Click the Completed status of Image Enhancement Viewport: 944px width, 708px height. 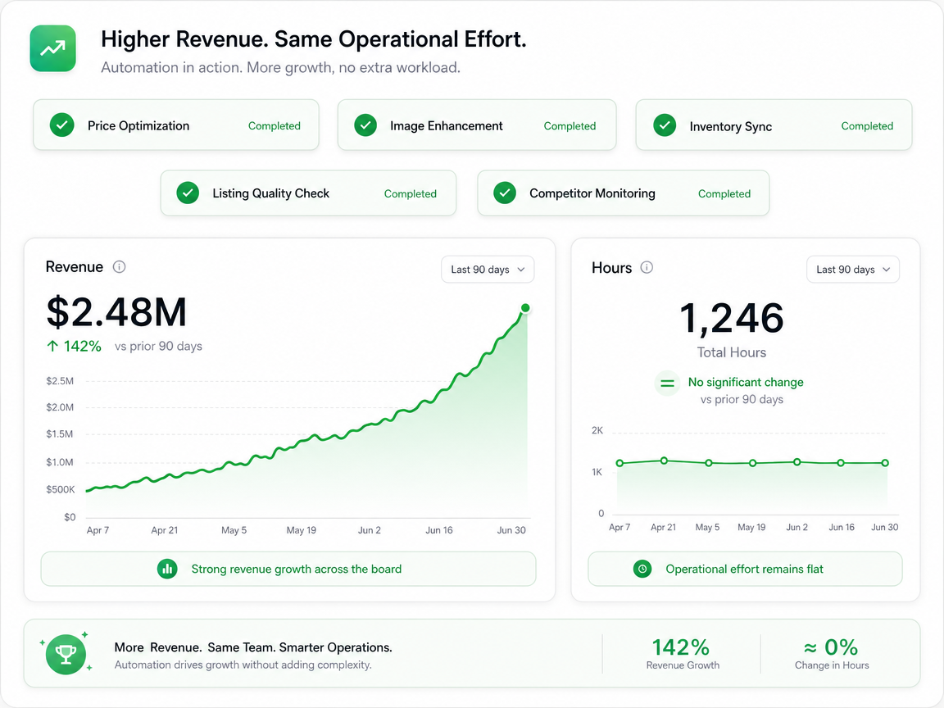(570, 126)
